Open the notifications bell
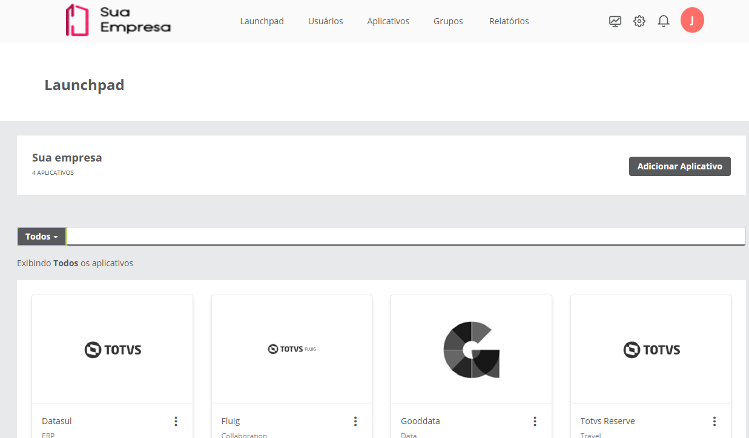Screen dimensions: 749x438 point(664,21)
